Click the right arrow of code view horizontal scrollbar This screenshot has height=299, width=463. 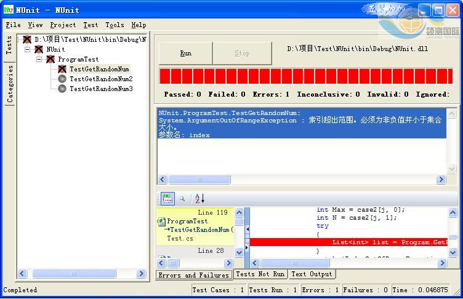(442, 263)
